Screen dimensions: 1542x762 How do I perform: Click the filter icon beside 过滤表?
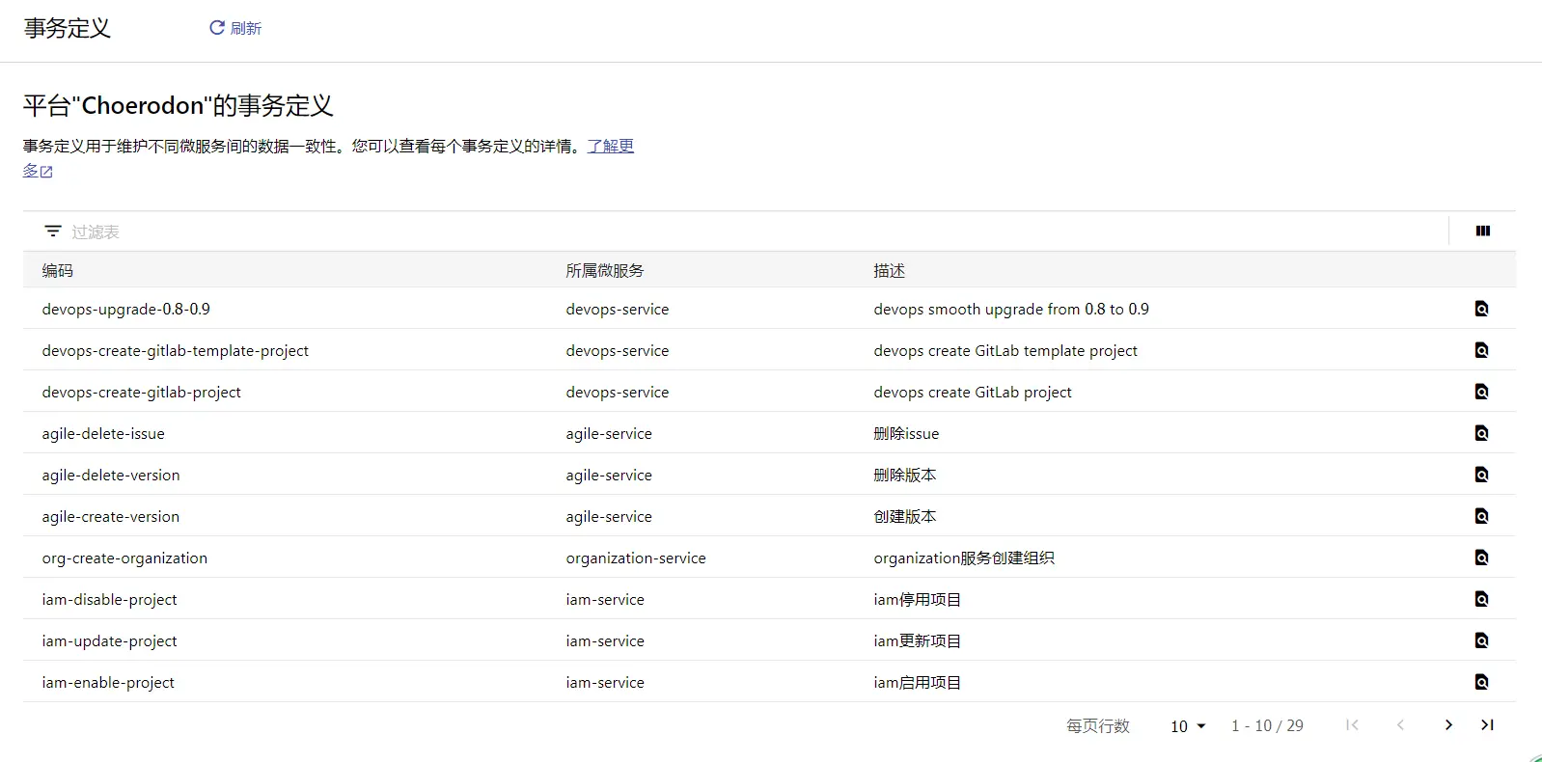[53, 231]
